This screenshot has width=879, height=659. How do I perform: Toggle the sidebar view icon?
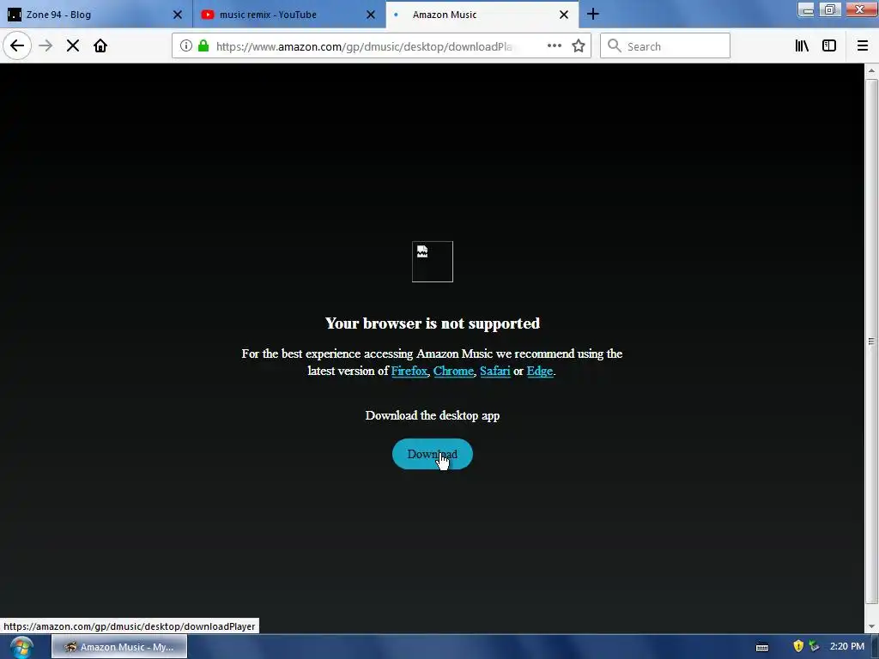[x=829, y=46]
